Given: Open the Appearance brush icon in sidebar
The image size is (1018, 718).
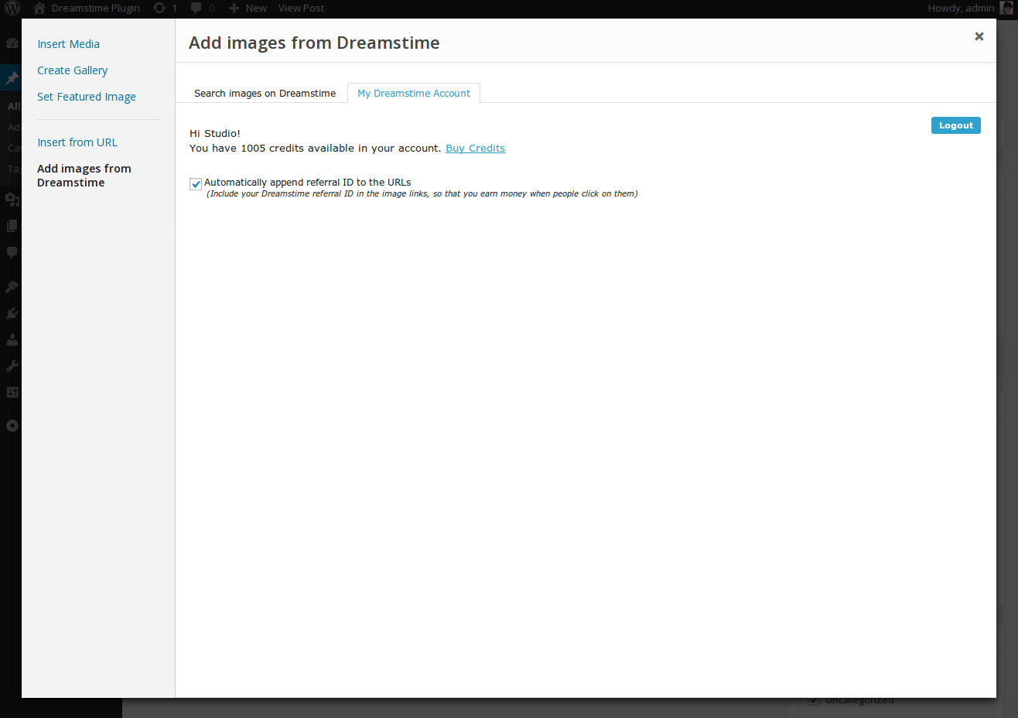Looking at the screenshot, I should coord(12,286).
